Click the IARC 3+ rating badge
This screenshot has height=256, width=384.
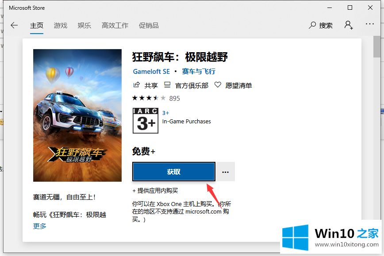pyautogui.click(x=145, y=120)
